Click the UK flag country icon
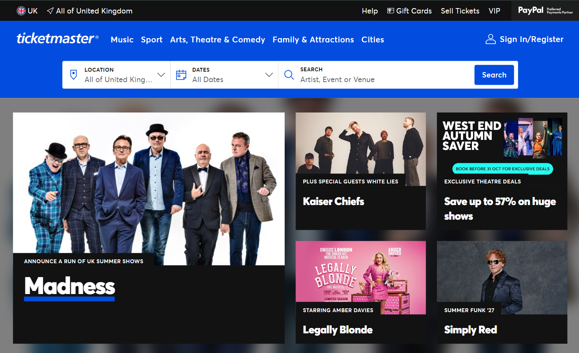 pos(21,11)
